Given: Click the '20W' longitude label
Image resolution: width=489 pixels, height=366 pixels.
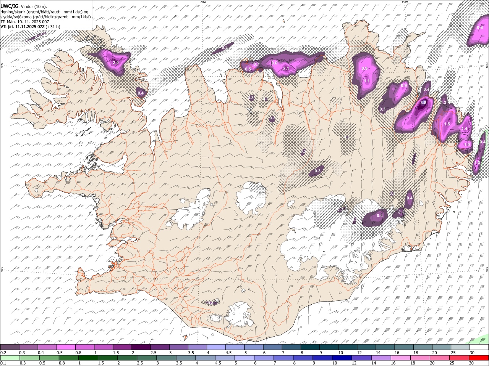Looking at the screenshot, I should pyautogui.click(x=204, y=2).
